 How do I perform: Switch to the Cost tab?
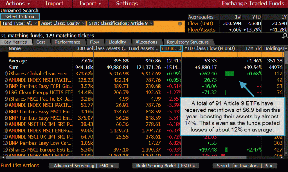[41, 42]
